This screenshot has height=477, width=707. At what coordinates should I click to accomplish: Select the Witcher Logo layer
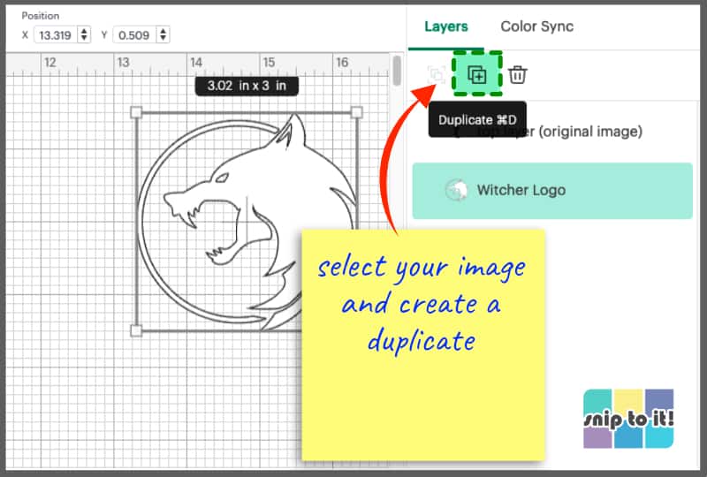point(552,191)
